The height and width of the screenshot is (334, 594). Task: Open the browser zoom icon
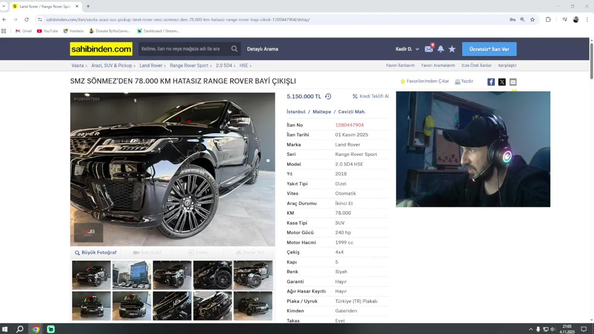coord(523,19)
